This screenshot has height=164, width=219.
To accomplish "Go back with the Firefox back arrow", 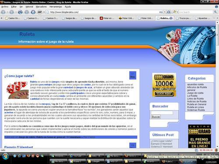I will pos(3,12).
